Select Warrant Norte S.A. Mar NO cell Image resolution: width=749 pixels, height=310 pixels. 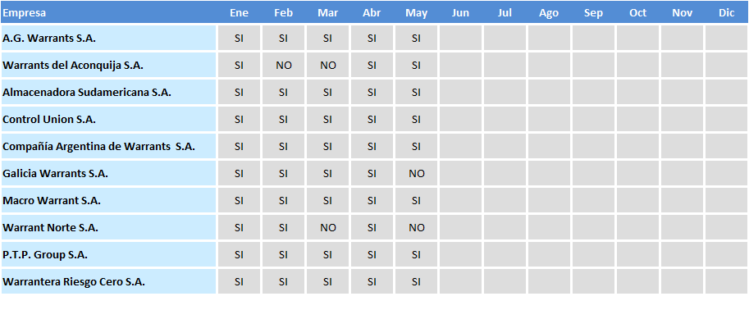click(x=327, y=228)
